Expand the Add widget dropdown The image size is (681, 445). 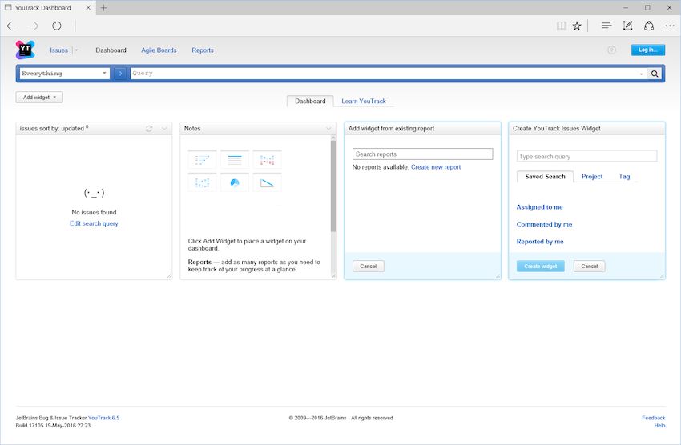39,97
